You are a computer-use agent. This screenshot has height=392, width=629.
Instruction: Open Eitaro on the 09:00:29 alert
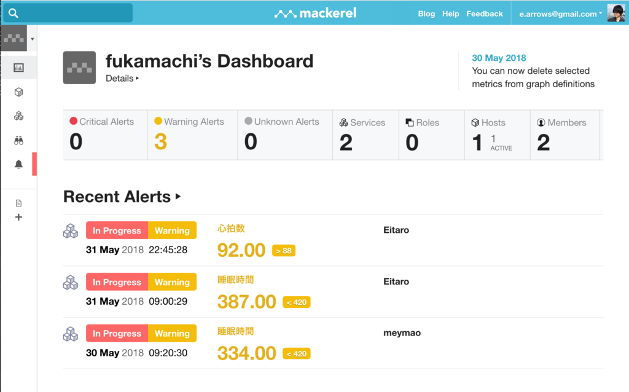click(396, 281)
